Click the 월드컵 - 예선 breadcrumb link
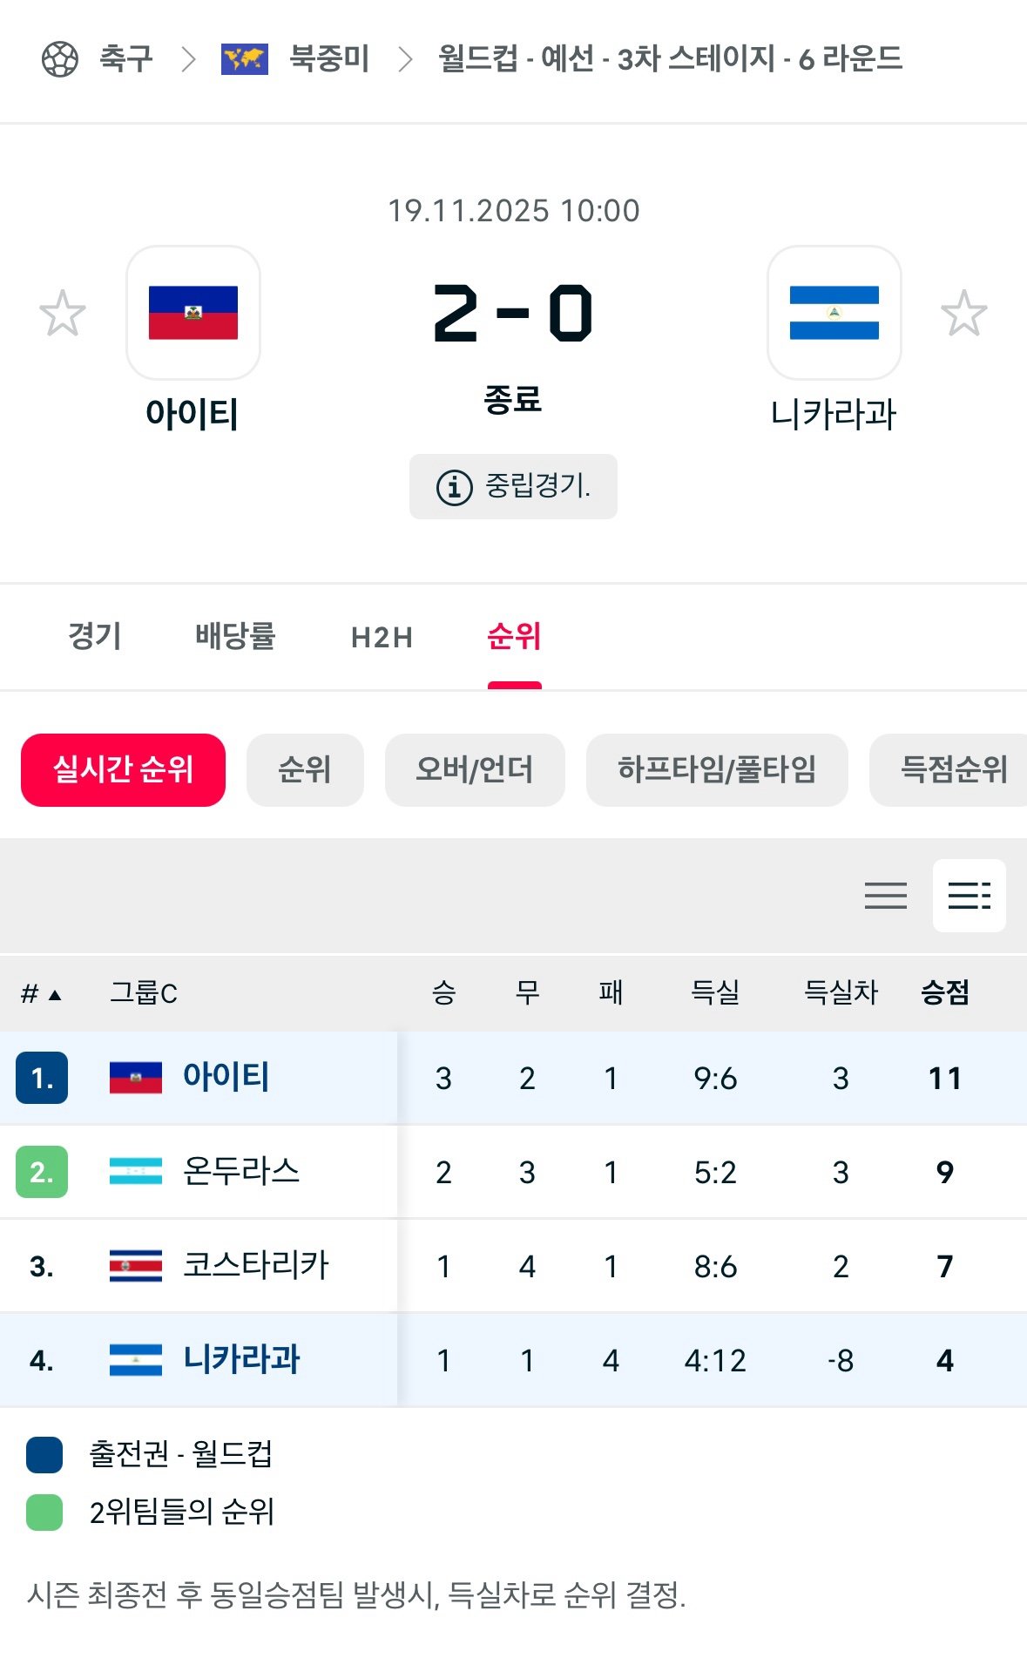Screen dimensions: 1027x1665 coord(666,58)
